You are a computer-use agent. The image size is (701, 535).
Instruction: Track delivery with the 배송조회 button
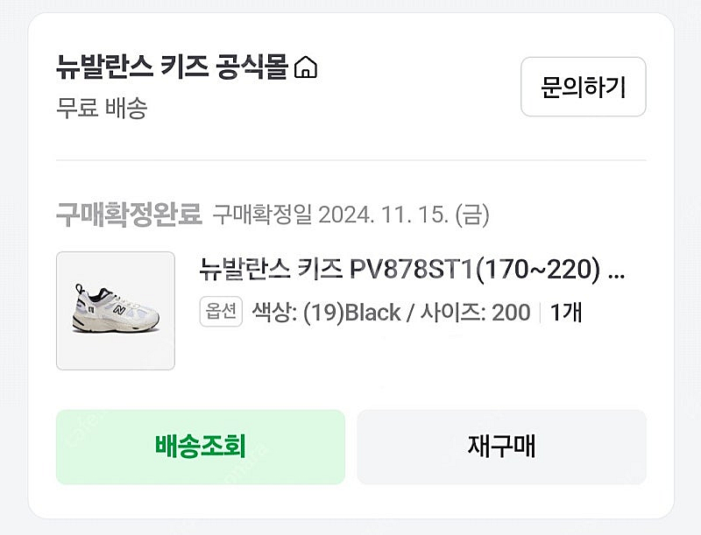[x=200, y=447]
